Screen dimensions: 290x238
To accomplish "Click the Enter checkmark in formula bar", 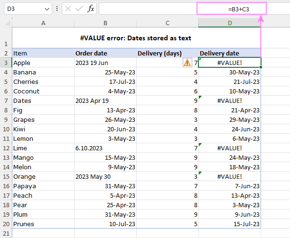I will (x=80, y=9).
